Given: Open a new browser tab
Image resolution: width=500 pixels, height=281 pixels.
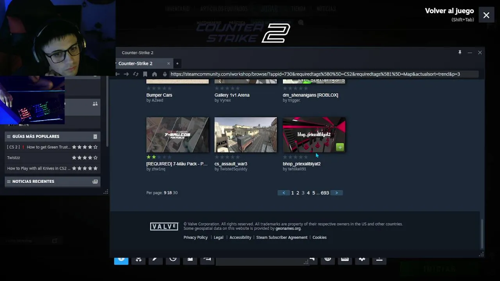Looking at the screenshot, I should click(177, 63).
